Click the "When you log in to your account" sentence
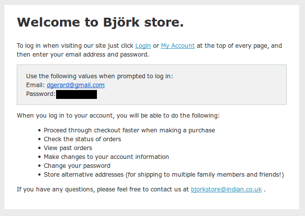 (x=118, y=116)
